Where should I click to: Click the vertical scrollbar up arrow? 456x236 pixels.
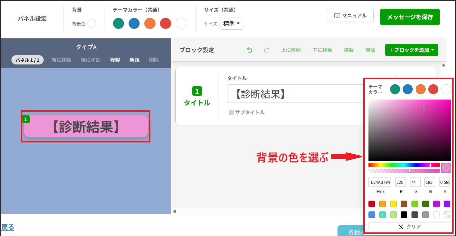coord(443,65)
